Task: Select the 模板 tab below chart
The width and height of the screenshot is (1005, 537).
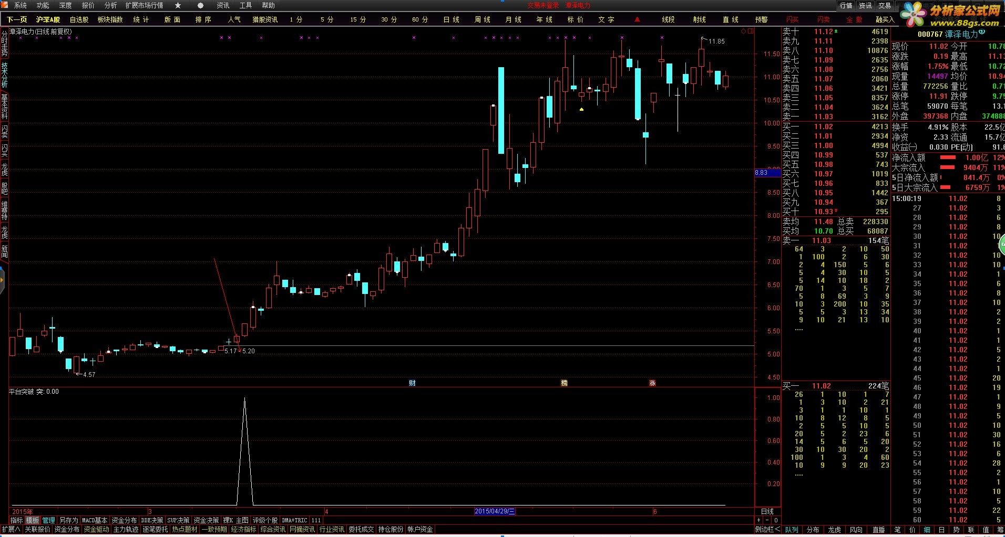Action: point(33,520)
